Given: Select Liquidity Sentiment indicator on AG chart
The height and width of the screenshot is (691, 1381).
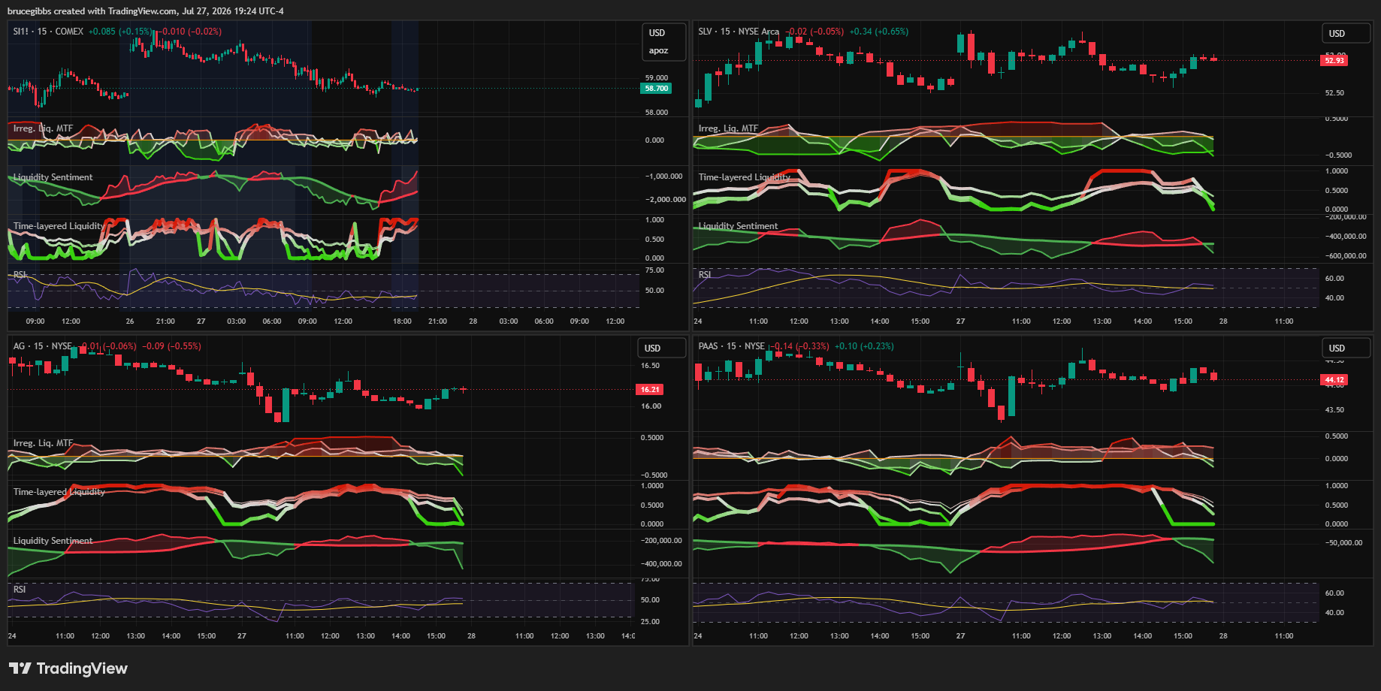Looking at the screenshot, I should [x=53, y=541].
